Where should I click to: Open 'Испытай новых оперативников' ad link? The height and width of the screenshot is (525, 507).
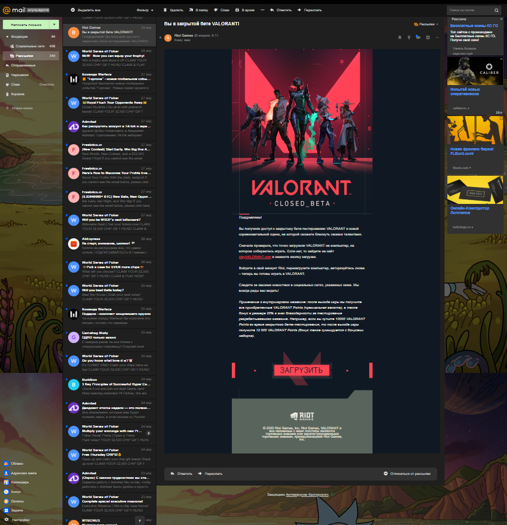coord(465,92)
